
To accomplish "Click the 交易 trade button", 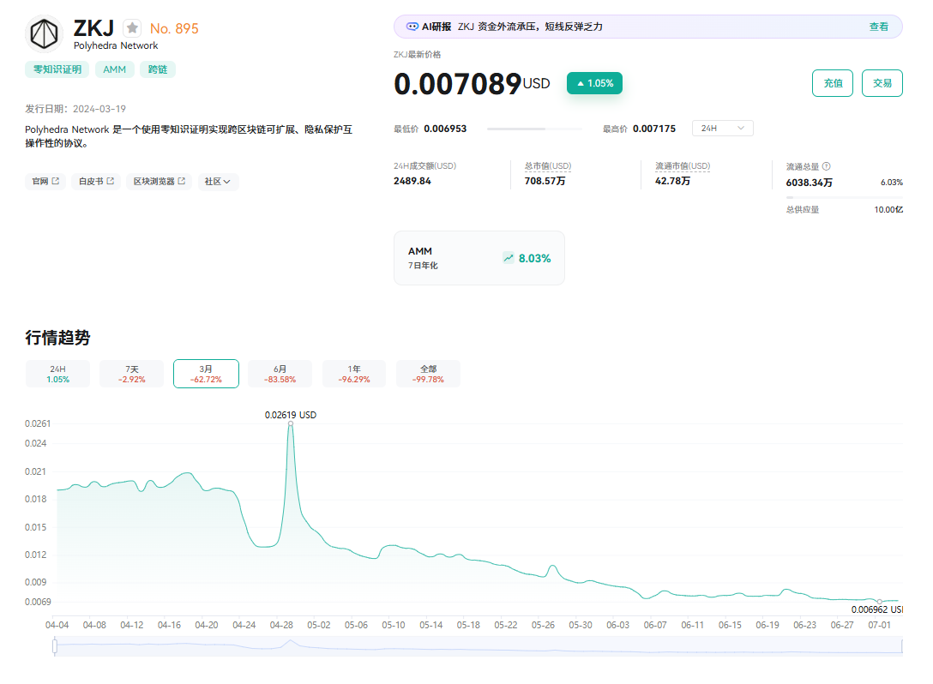I will 882,83.
